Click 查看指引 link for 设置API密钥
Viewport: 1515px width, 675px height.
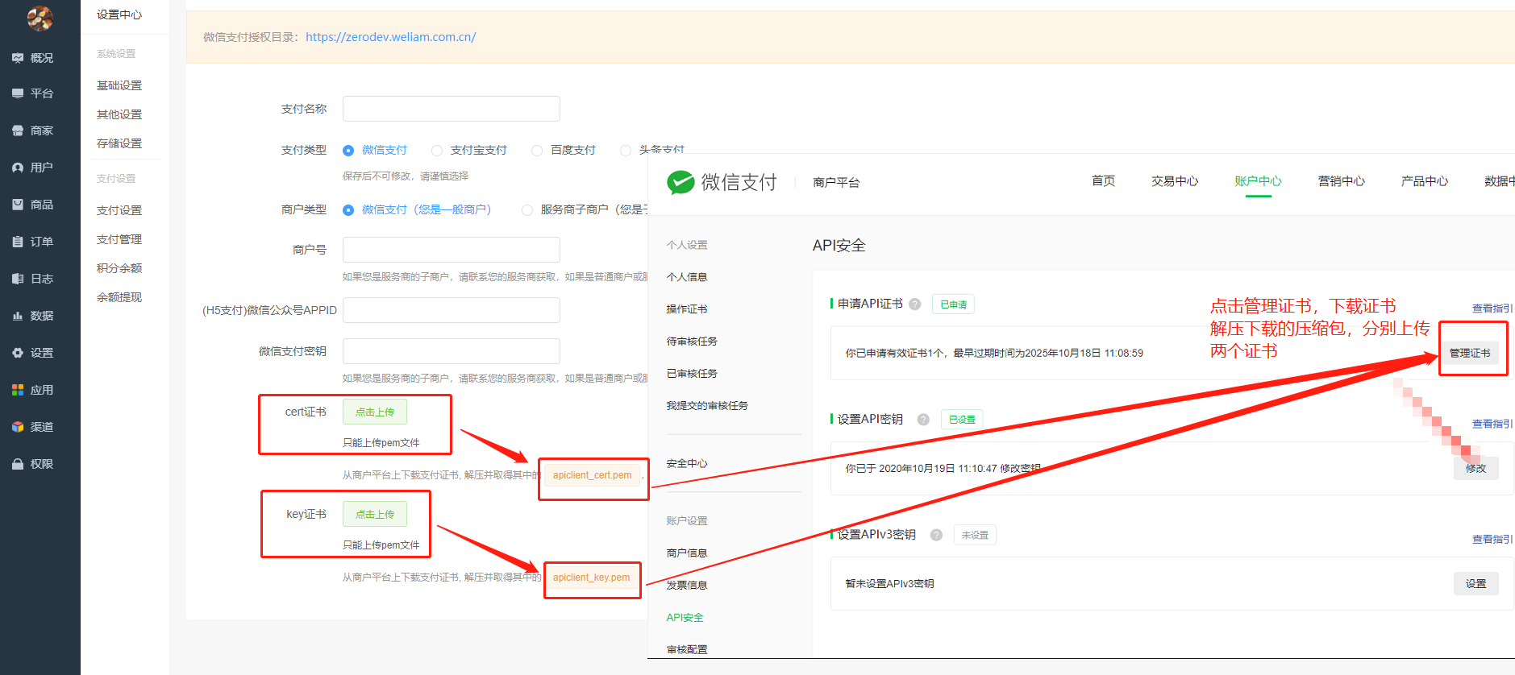point(1492,424)
